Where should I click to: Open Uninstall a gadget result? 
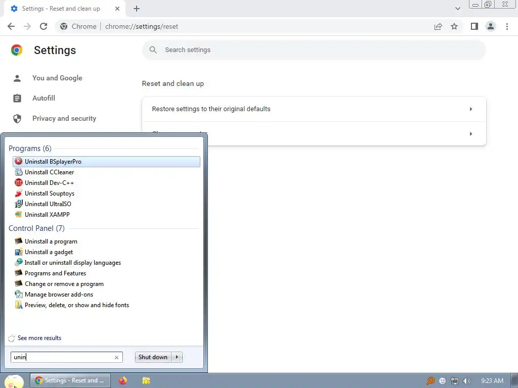[x=106, y=252]
